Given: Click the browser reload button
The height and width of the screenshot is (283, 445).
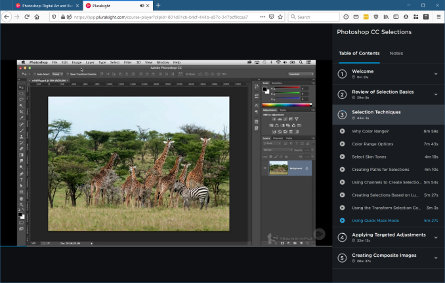Looking at the screenshot, I should click(x=27, y=17).
